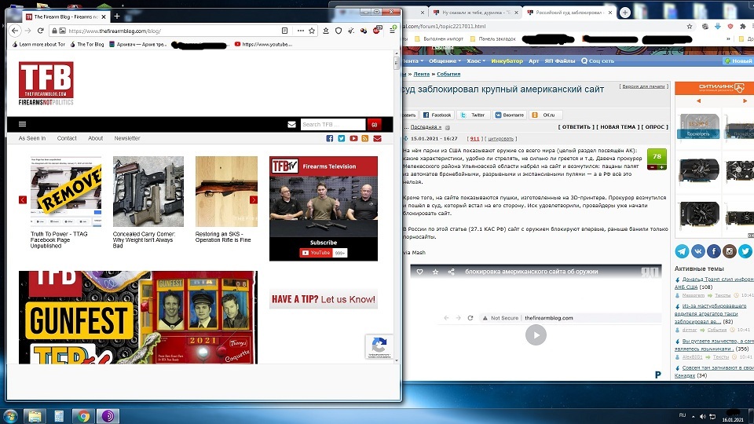Show next slide in TFB article carousel

click(x=254, y=199)
